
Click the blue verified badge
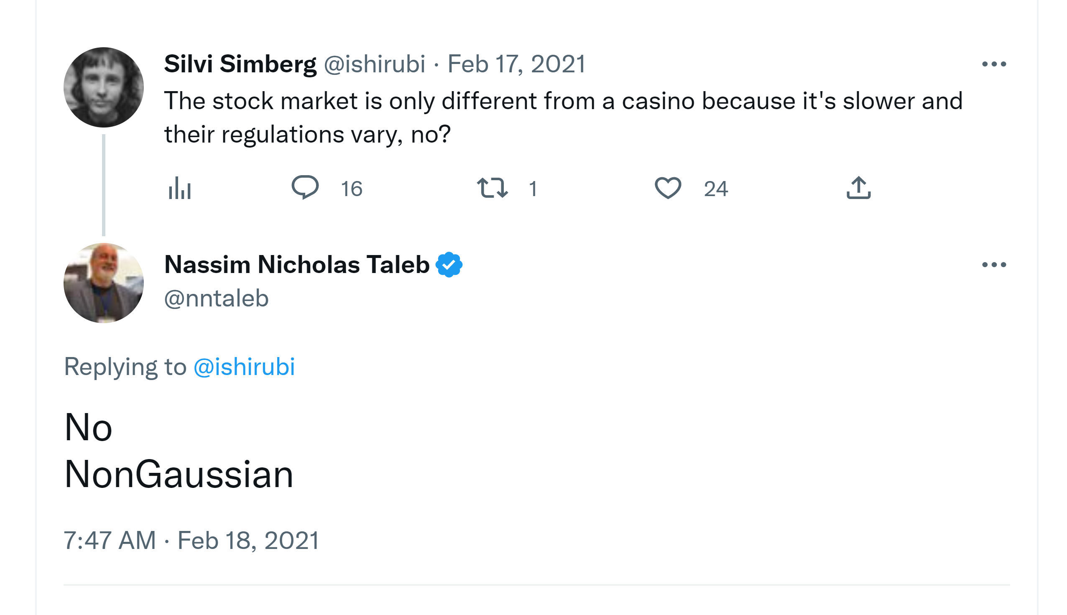pyautogui.click(x=449, y=265)
